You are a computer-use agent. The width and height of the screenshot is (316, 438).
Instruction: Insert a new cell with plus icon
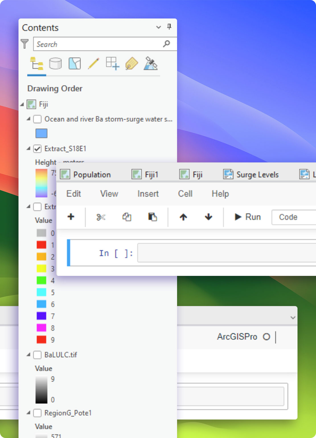click(71, 217)
